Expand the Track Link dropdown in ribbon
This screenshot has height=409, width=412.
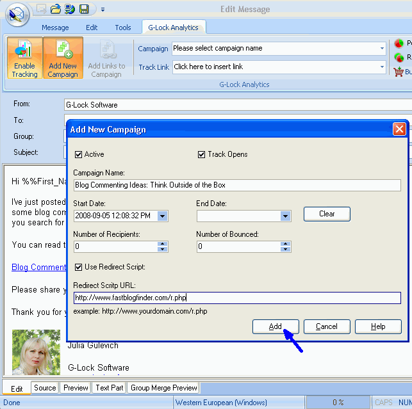click(x=382, y=67)
